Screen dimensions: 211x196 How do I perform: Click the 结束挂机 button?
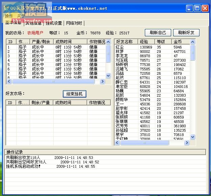pos(74,94)
